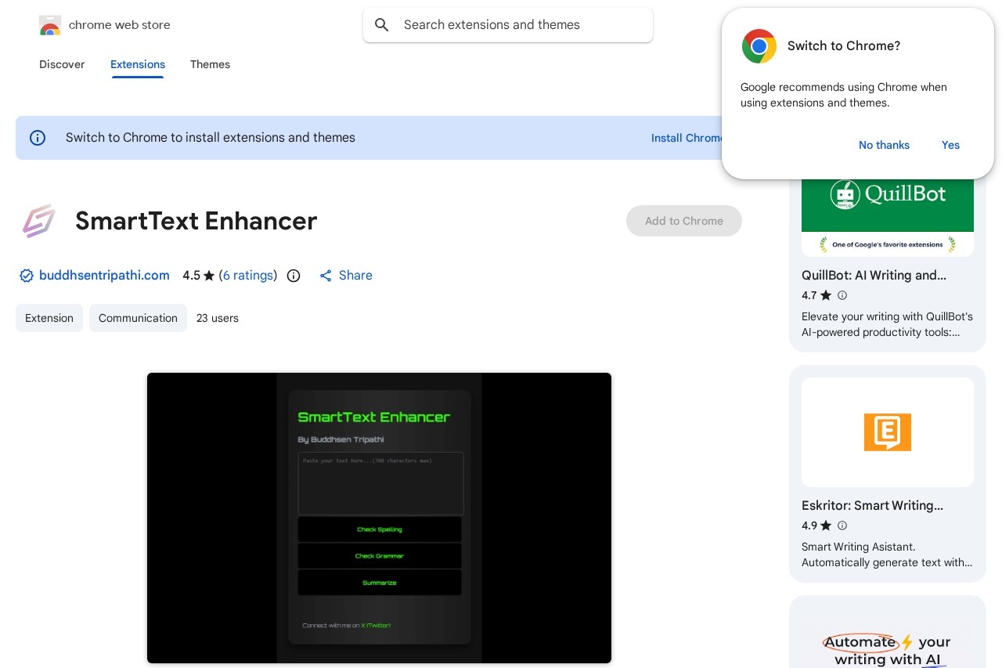Image resolution: width=1002 pixels, height=668 pixels.
Task: Dismiss the popup with No thanks
Action: (x=884, y=145)
